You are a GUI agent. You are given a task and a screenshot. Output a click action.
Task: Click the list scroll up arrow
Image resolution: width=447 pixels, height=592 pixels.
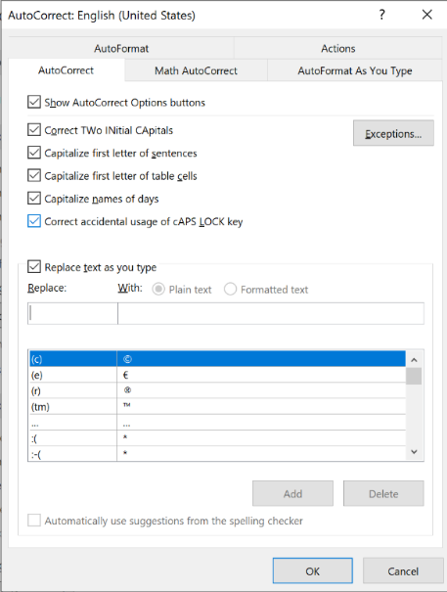414,360
